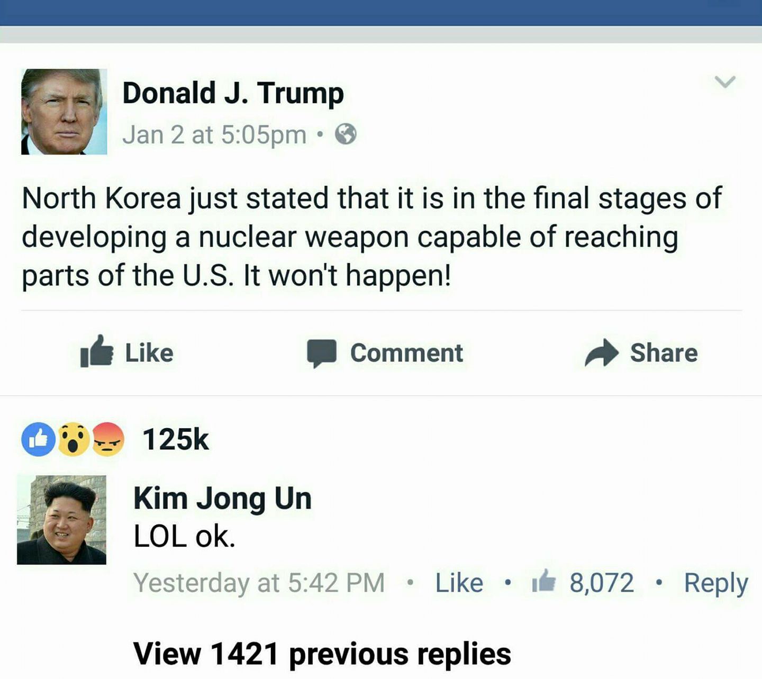Open the commenter's profile picture thumbnail
The height and width of the screenshot is (679, 762).
click(x=61, y=520)
